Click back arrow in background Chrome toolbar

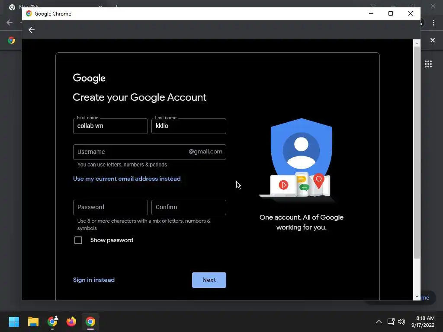(x=10, y=22)
